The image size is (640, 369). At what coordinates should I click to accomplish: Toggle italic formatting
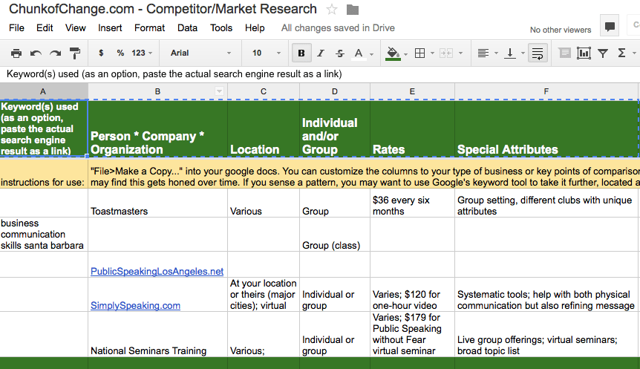(x=321, y=53)
